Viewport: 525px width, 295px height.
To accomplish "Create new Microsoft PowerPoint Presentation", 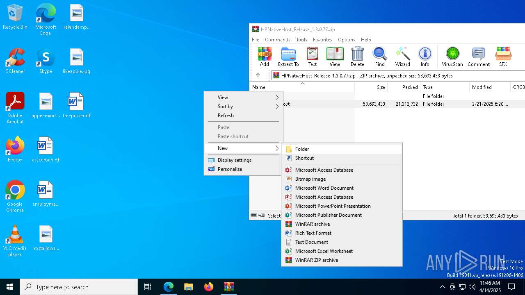I will point(342,206).
